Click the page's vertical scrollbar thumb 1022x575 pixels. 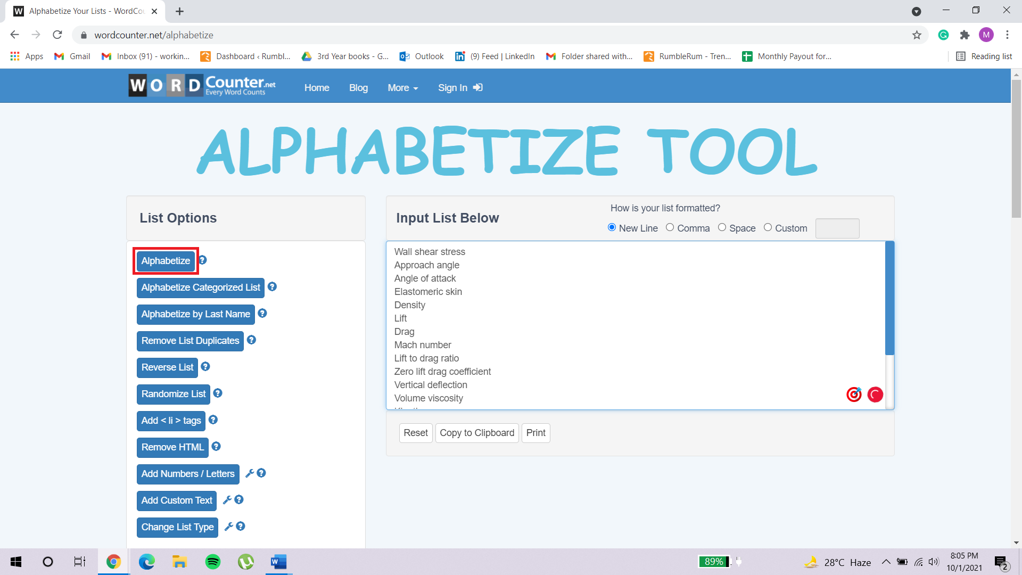(1016, 148)
